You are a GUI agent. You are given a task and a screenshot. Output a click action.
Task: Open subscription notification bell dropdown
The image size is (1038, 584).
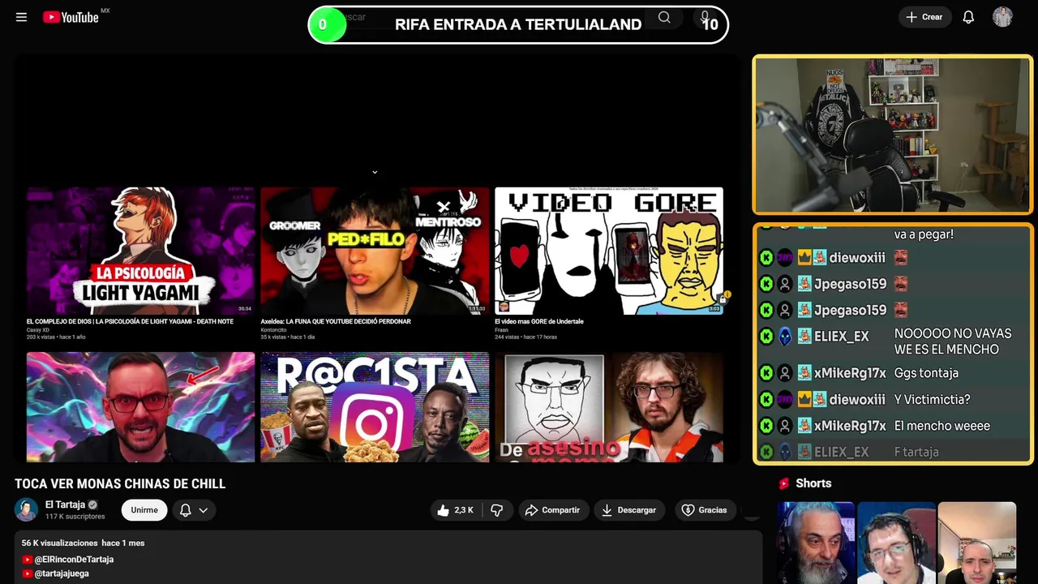tap(194, 510)
